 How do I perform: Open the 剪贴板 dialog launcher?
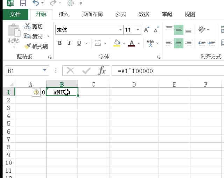coord(50,57)
